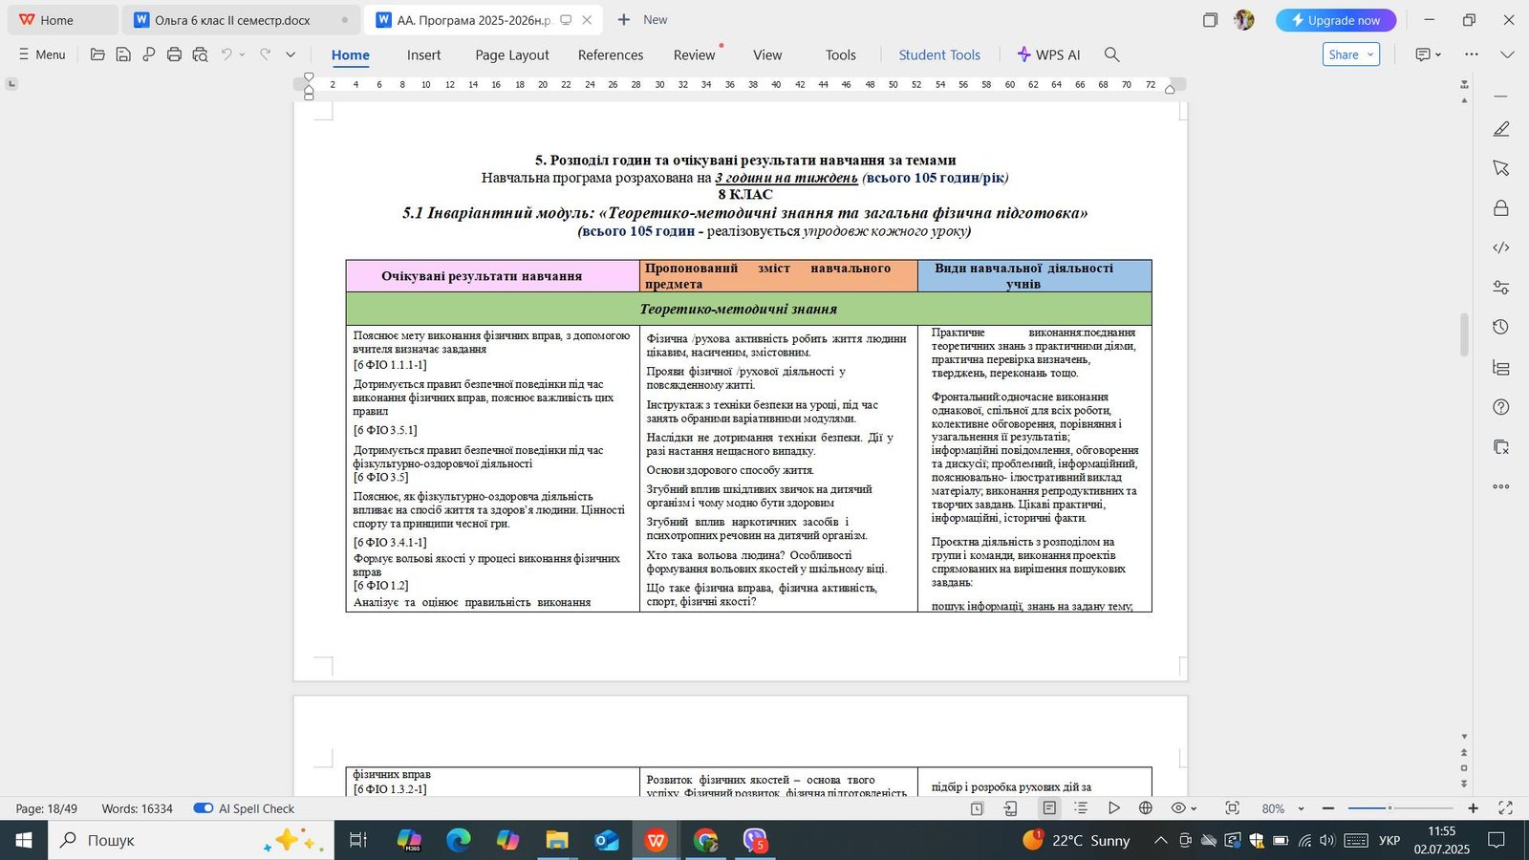
Task: Open the Menu hamburger button
Action: click(x=42, y=54)
